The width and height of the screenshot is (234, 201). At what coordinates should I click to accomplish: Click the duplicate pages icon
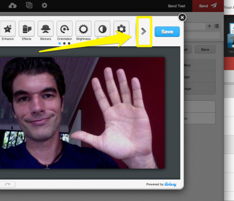click(x=29, y=5)
